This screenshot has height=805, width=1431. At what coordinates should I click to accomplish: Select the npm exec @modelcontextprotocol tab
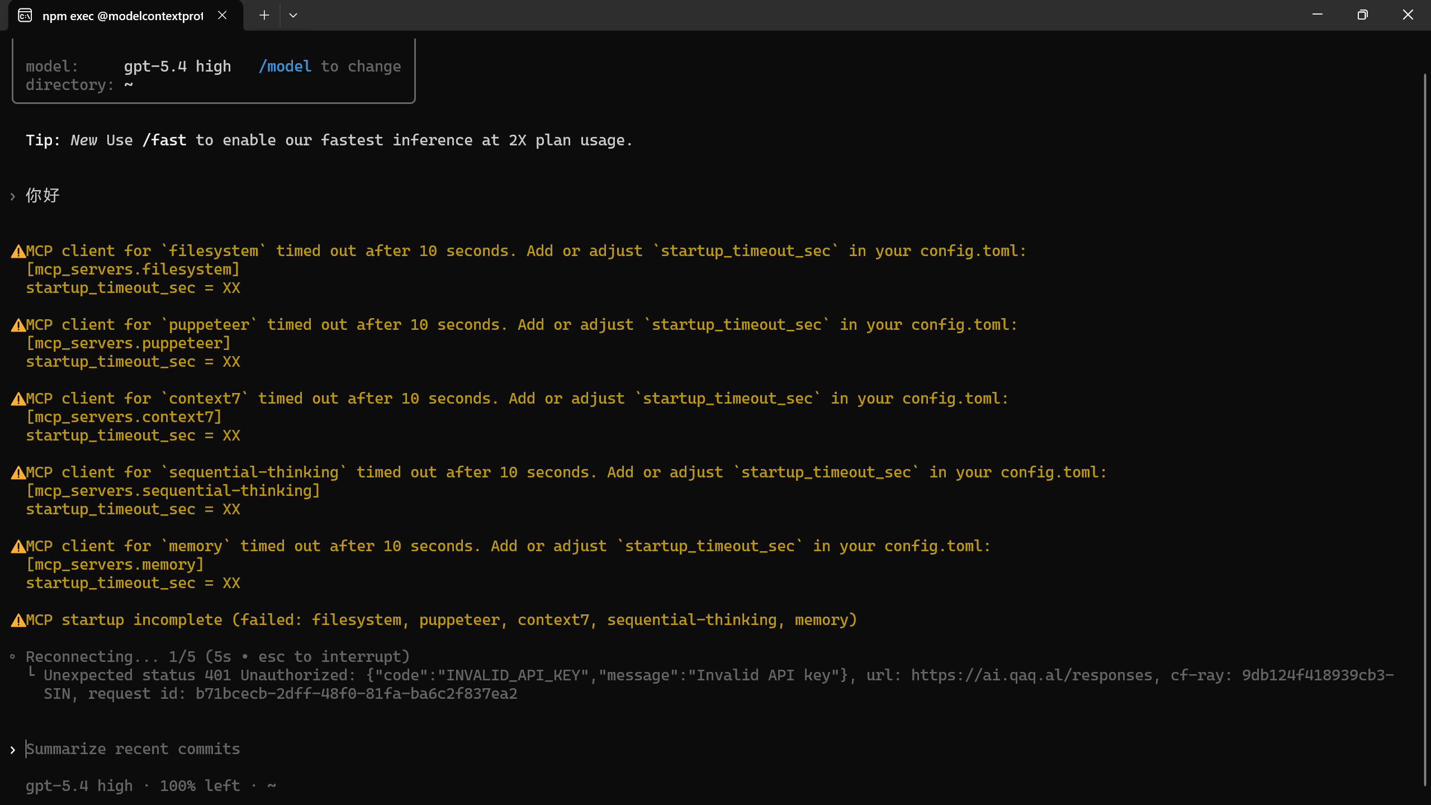126,16
